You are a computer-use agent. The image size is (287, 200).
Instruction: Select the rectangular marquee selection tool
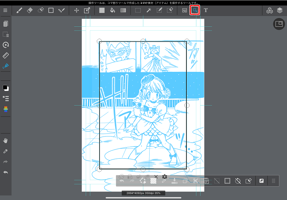pyautogui.click(x=138, y=10)
